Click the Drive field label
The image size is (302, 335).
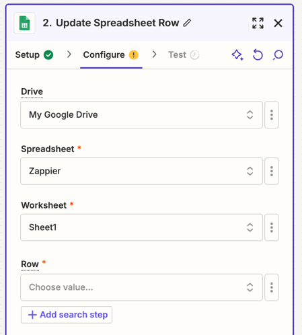[x=32, y=91]
